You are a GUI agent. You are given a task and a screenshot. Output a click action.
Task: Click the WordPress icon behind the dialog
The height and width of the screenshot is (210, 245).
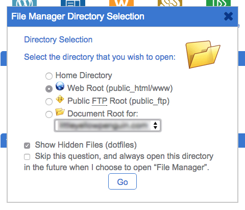coord(24,3)
